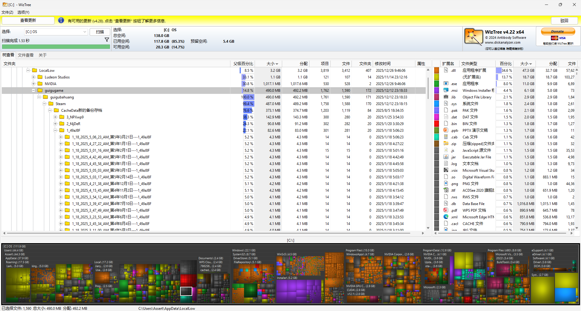Click the .xml Microsoft Edge icon

coord(446,217)
